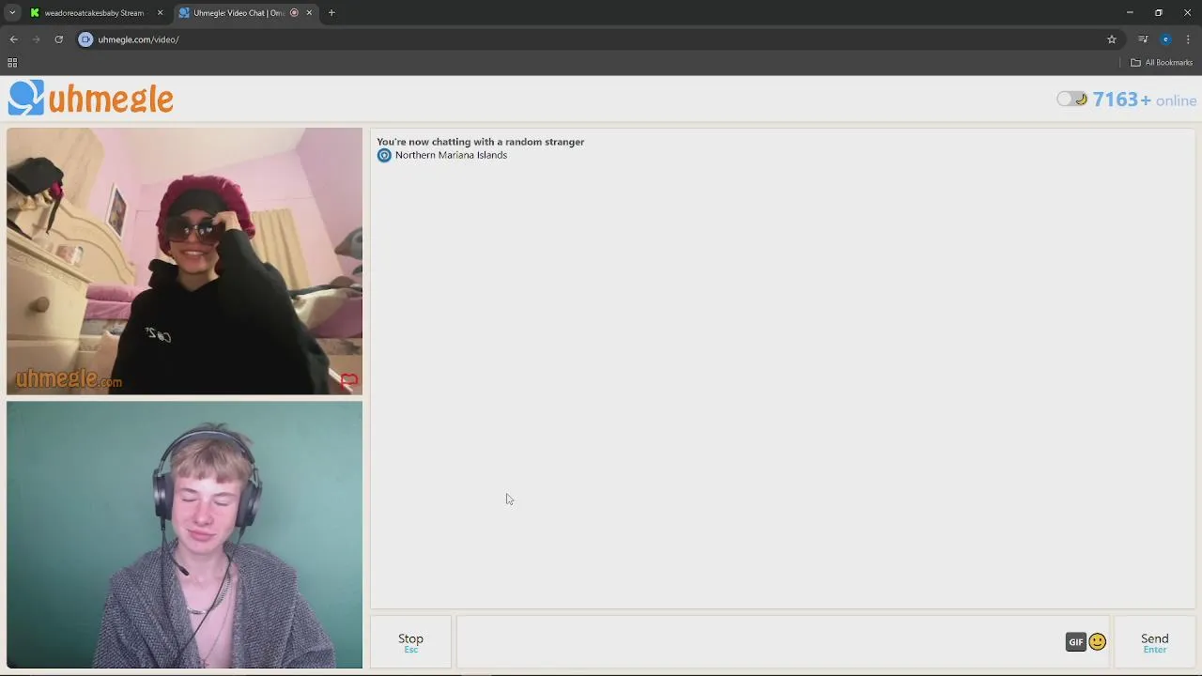Send the chat message
1202x676 pixels.
pyautogui.click(x=1155, y=642)
